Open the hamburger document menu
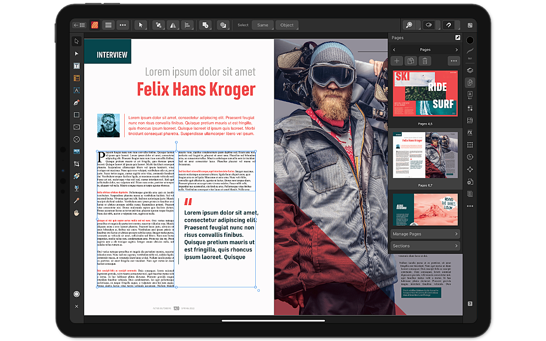This screenshot has width=546, height=341. (x=108, y=25)
